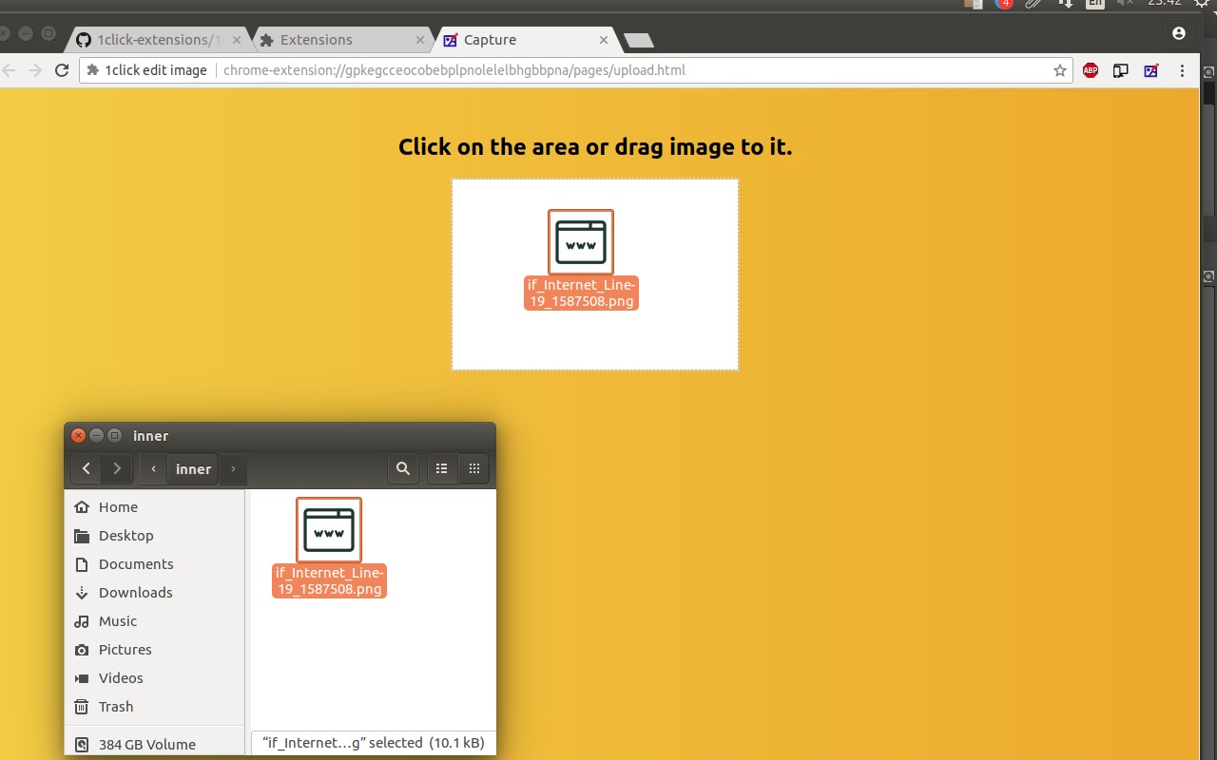
Task: Open the Chrome three-dot menu
Action: [x=1183, y=70]
